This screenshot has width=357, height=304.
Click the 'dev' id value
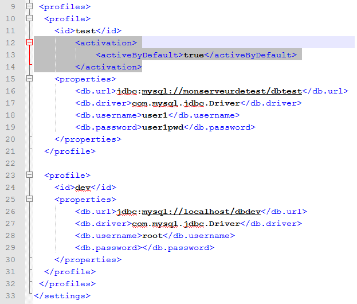point(83,188)
